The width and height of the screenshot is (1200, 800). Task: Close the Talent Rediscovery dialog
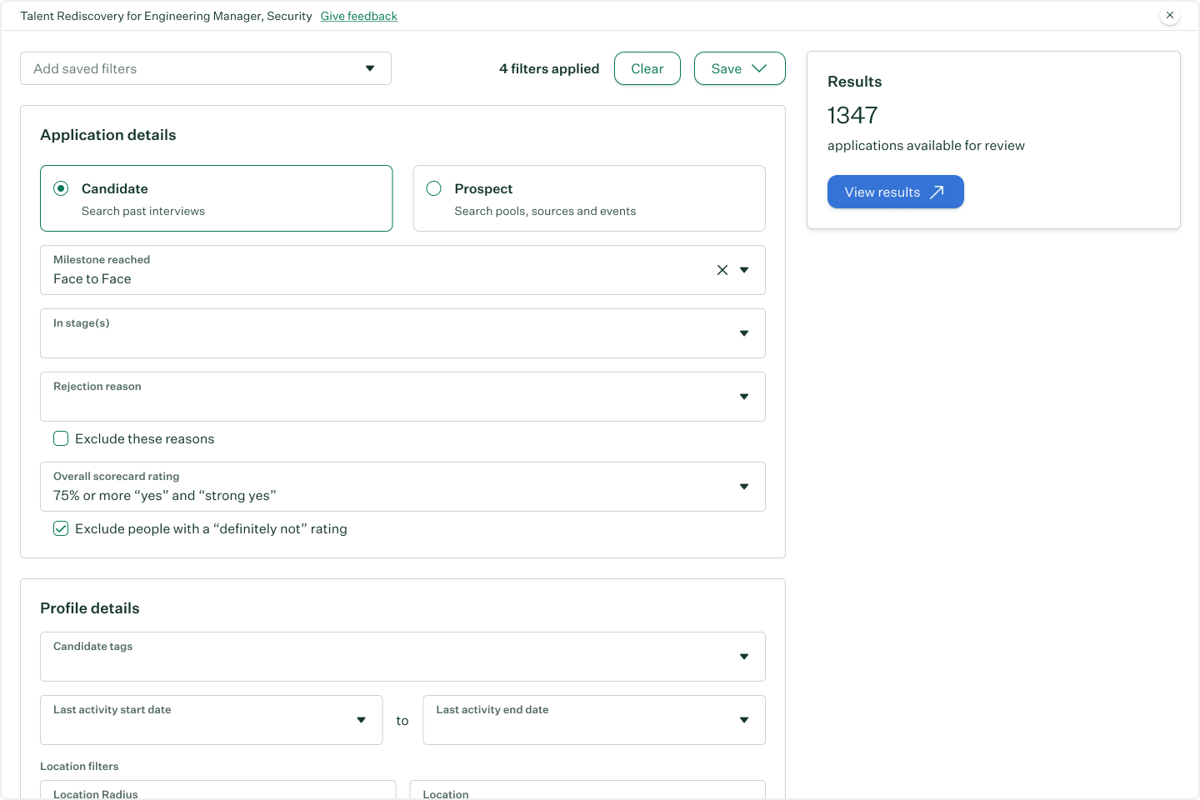(1170, 15)
